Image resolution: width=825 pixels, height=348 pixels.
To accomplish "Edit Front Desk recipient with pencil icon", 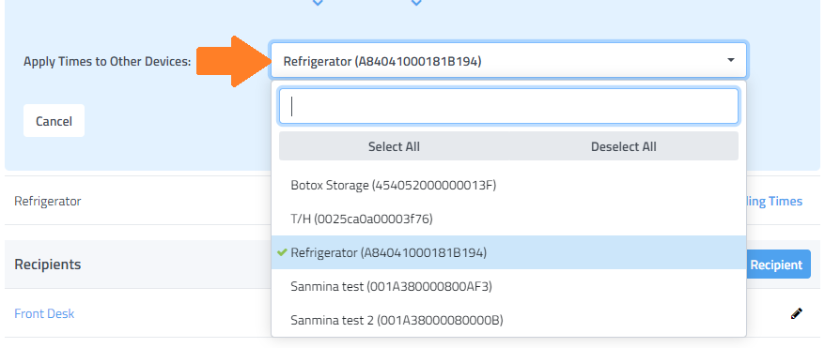I will [x=797, y=314].
